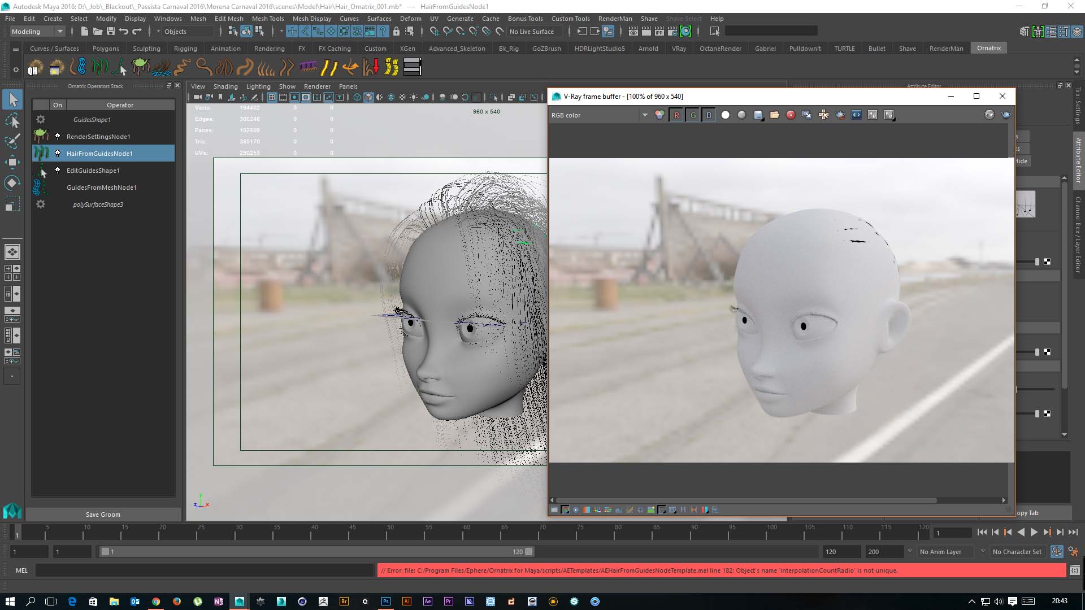1085x610 pixels.
Task: Switch to the Rigging shelf tab
Action: tap(185, 49)
